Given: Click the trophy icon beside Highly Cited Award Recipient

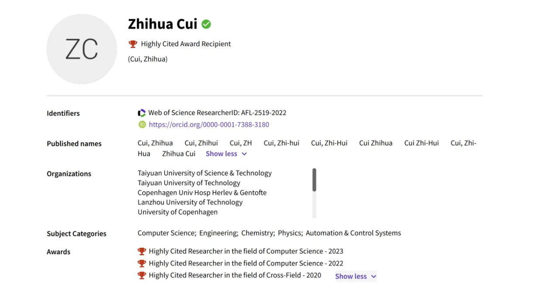Looking at the screenshot, I should point(133,44).
